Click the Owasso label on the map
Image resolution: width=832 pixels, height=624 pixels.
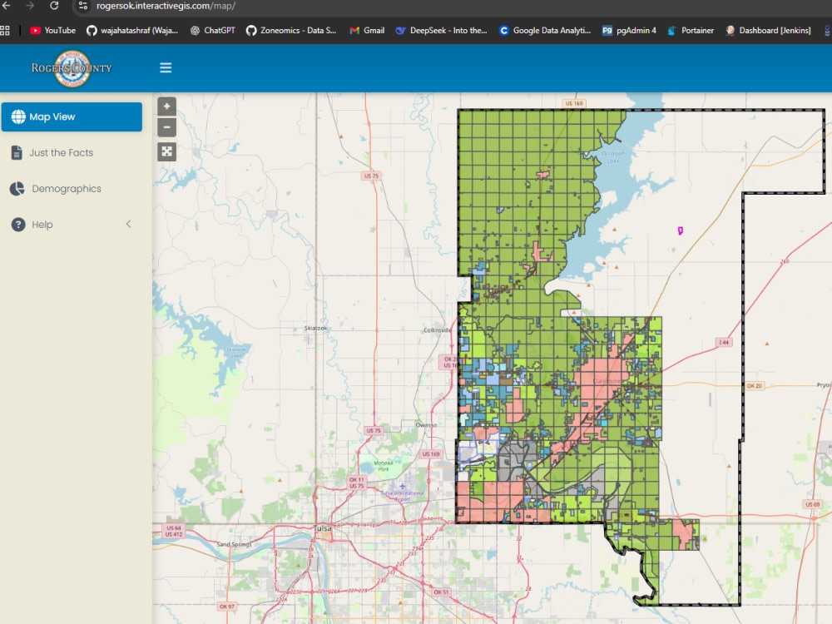coord(426,425)
